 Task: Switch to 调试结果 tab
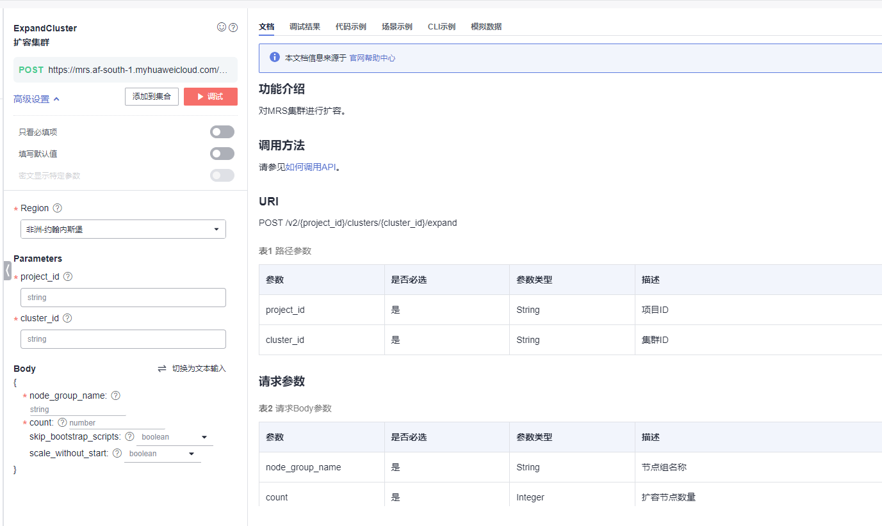tap(305, 27)
